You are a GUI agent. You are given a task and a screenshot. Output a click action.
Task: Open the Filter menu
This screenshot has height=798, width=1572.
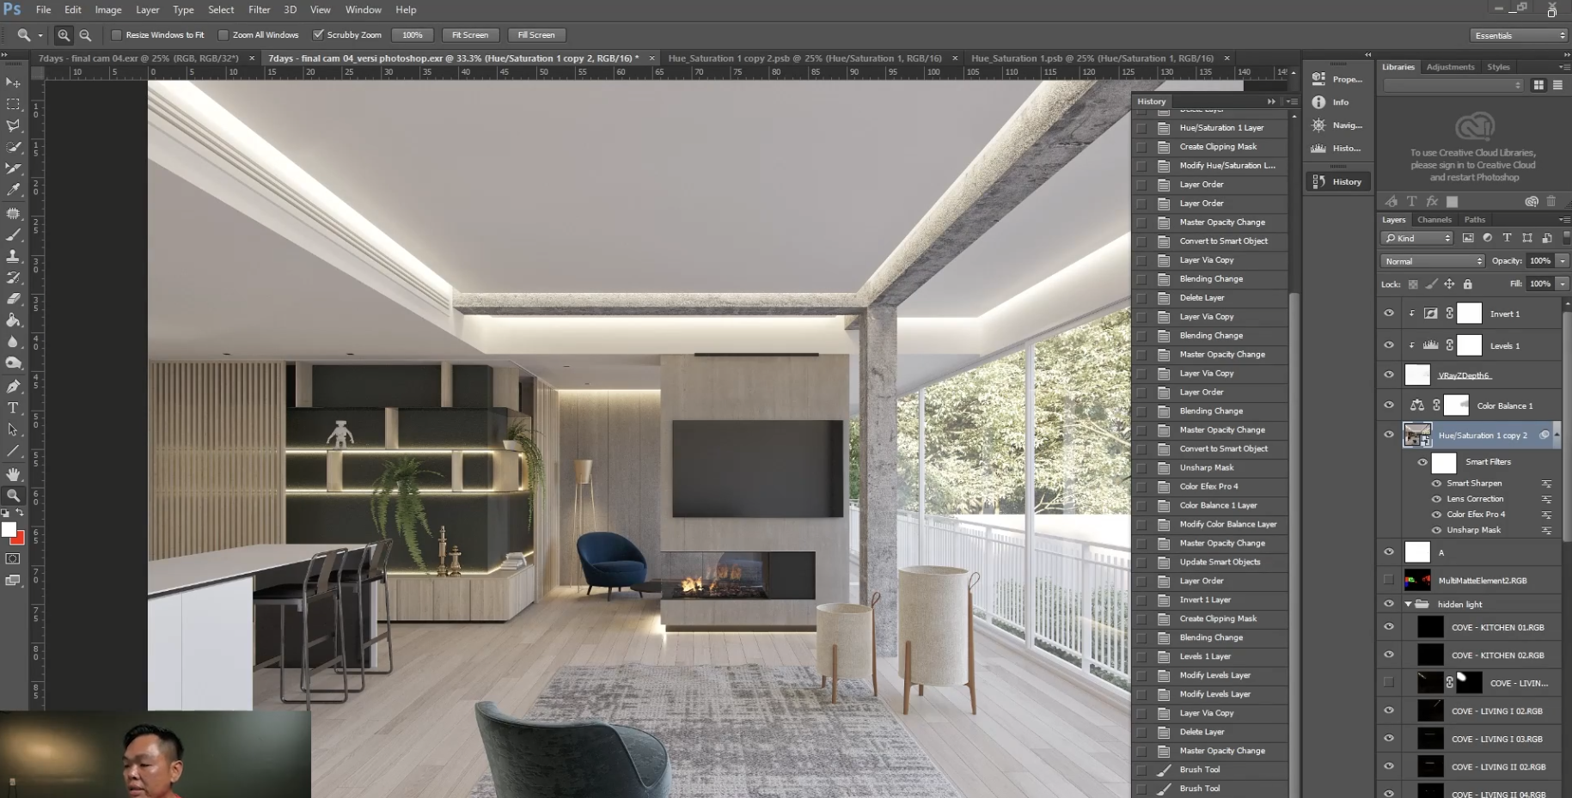click(259, 9)
